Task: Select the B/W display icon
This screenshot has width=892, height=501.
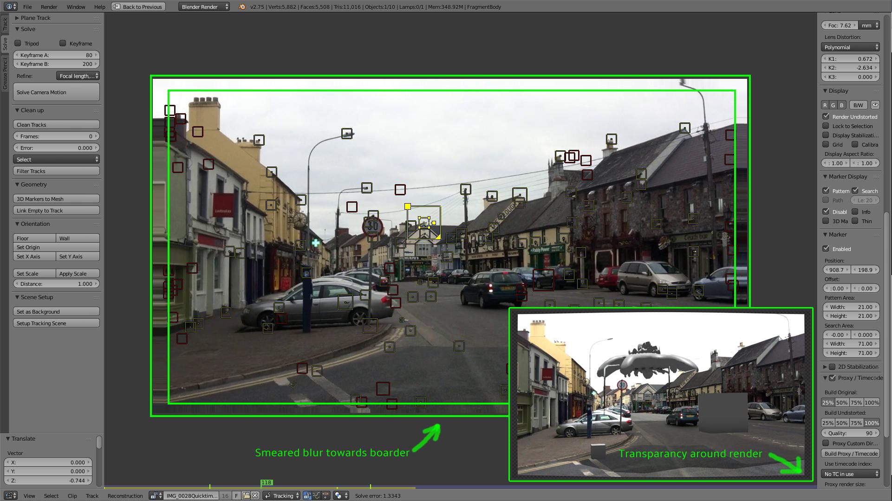Action: tap(858, 104)
